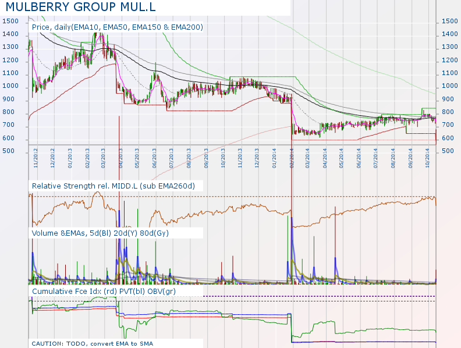Image resolution: width=461 pixels, height=348 pixels.
Task: Click the 09/2013 date axis label
Action: (206, 158)
